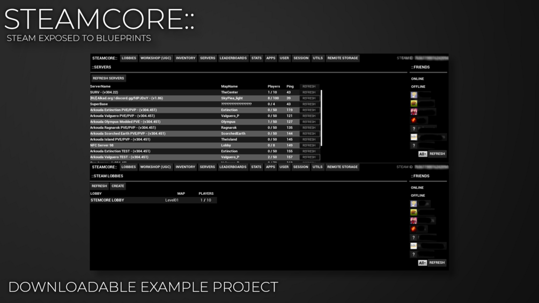The width and height of the screenshot is (539, 303).
Task: Open Lobbies tab in lower Steam Lobbies panel
Action: (129, 167)
